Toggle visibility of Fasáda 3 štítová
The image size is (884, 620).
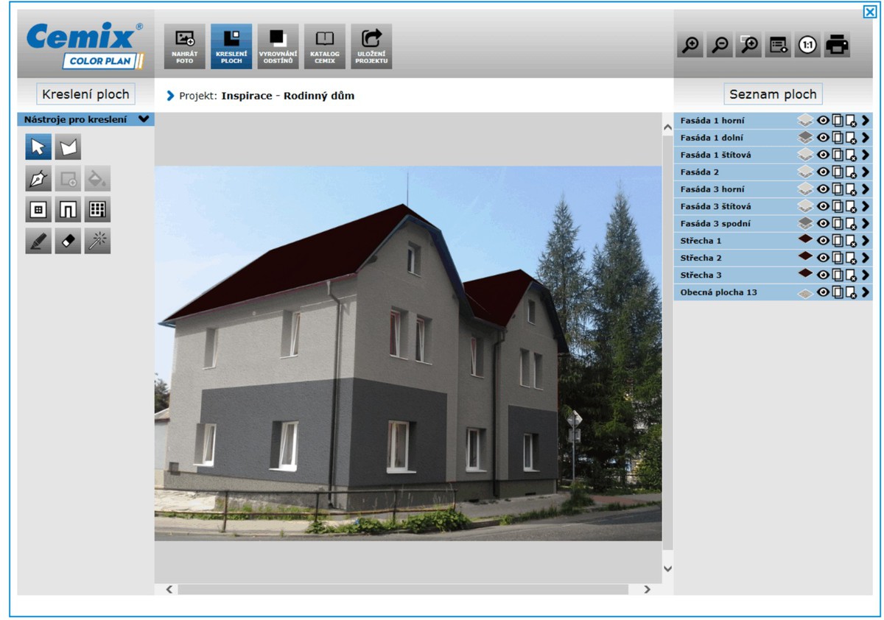click(x=824, y=206)
